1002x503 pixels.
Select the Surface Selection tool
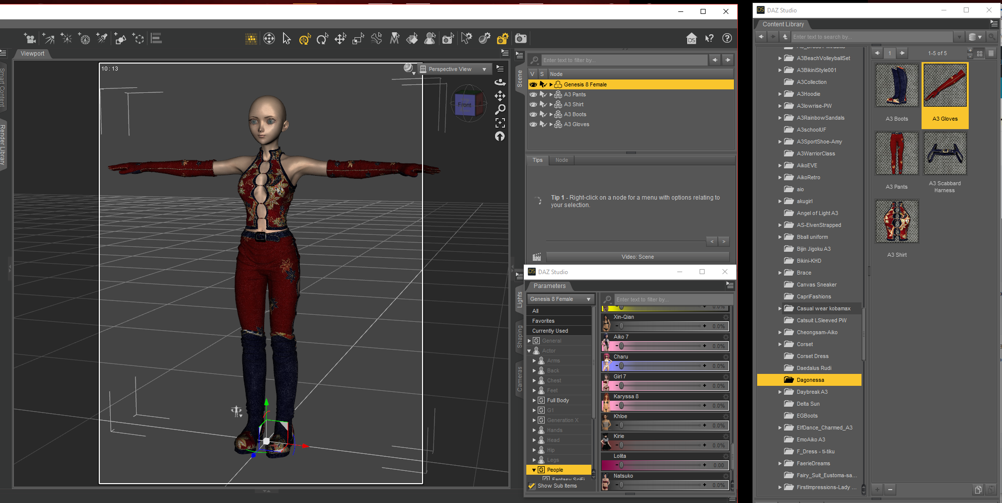click(x=412, y=38)
